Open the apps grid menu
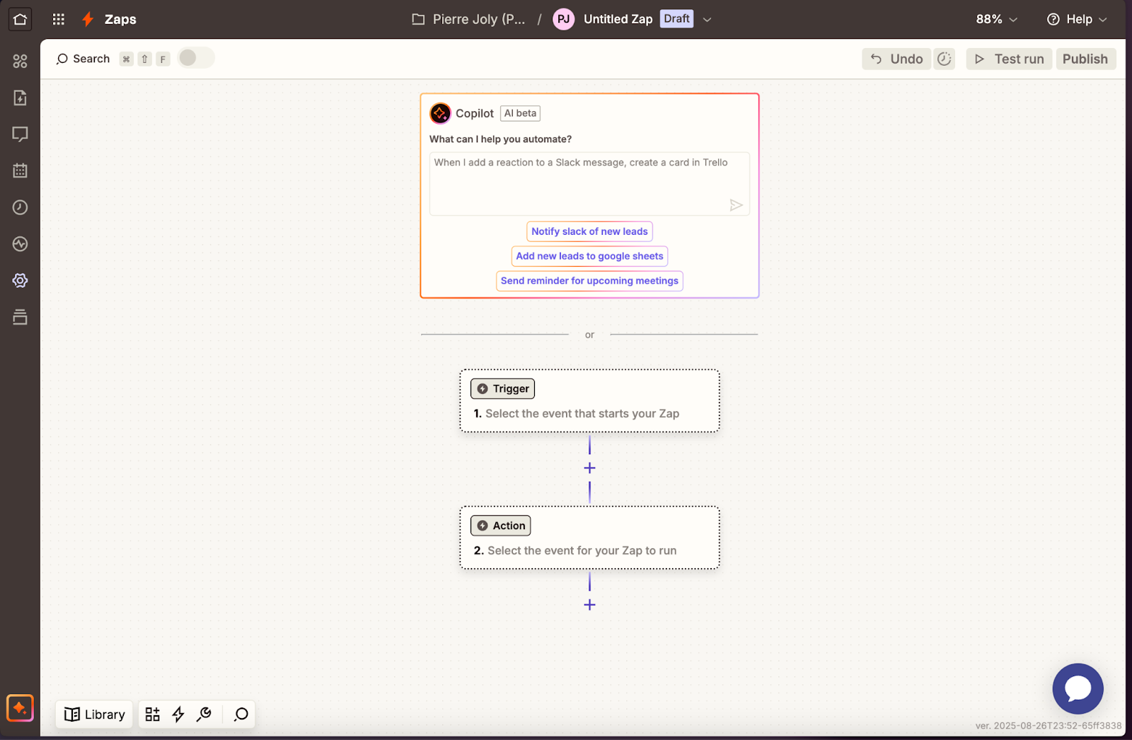The width and height of the screenshot is (1132, 740). tap(59, 19)
